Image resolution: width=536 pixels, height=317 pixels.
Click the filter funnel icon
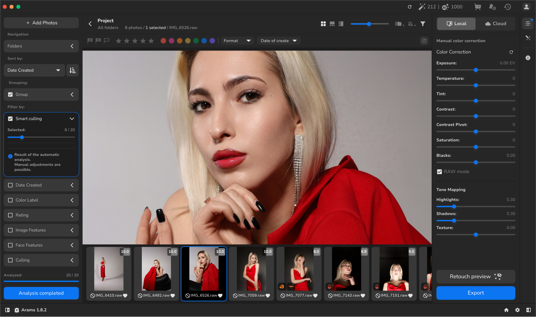coord(423,24)
